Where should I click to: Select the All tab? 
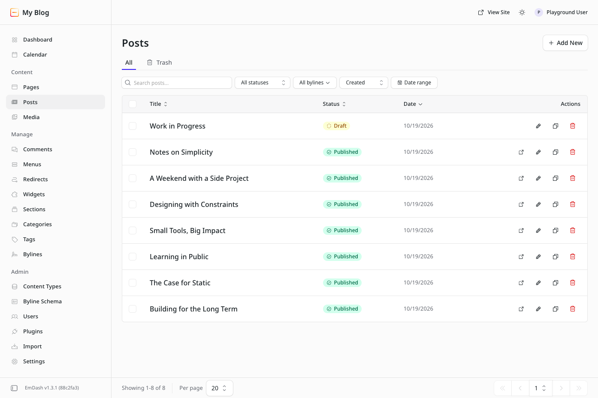click(129, 63)
